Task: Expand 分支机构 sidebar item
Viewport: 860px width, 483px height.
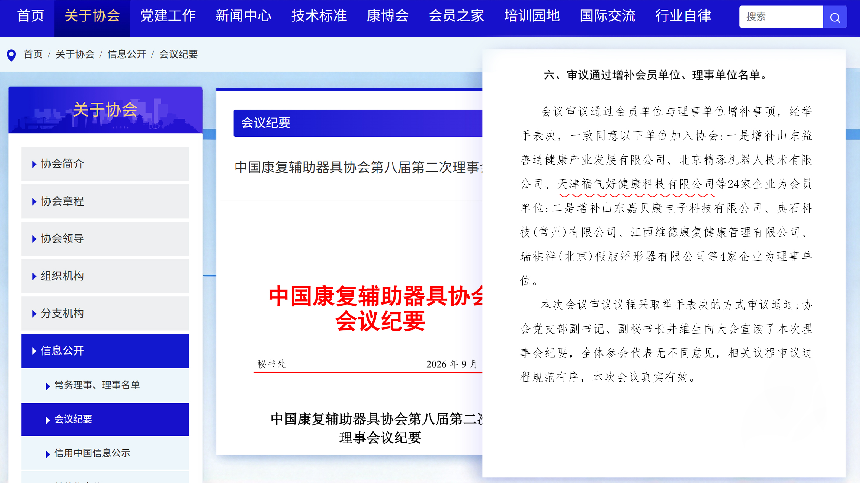Action: (105, 313)
